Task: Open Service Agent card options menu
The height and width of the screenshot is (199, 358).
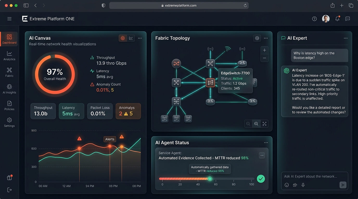Action: (262, 155)
